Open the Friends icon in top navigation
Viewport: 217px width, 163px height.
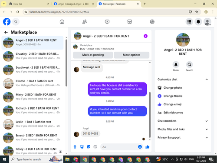85,22
